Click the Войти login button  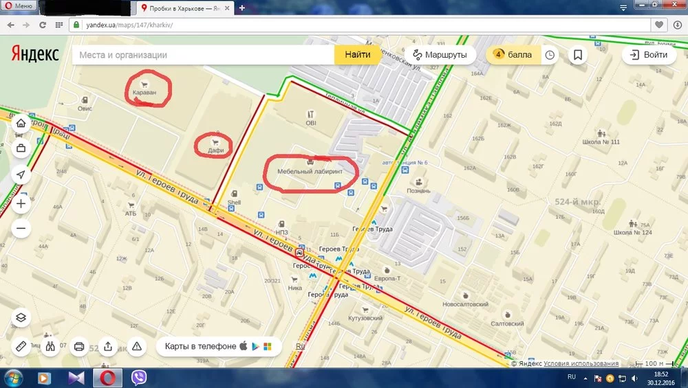point(649,55)
